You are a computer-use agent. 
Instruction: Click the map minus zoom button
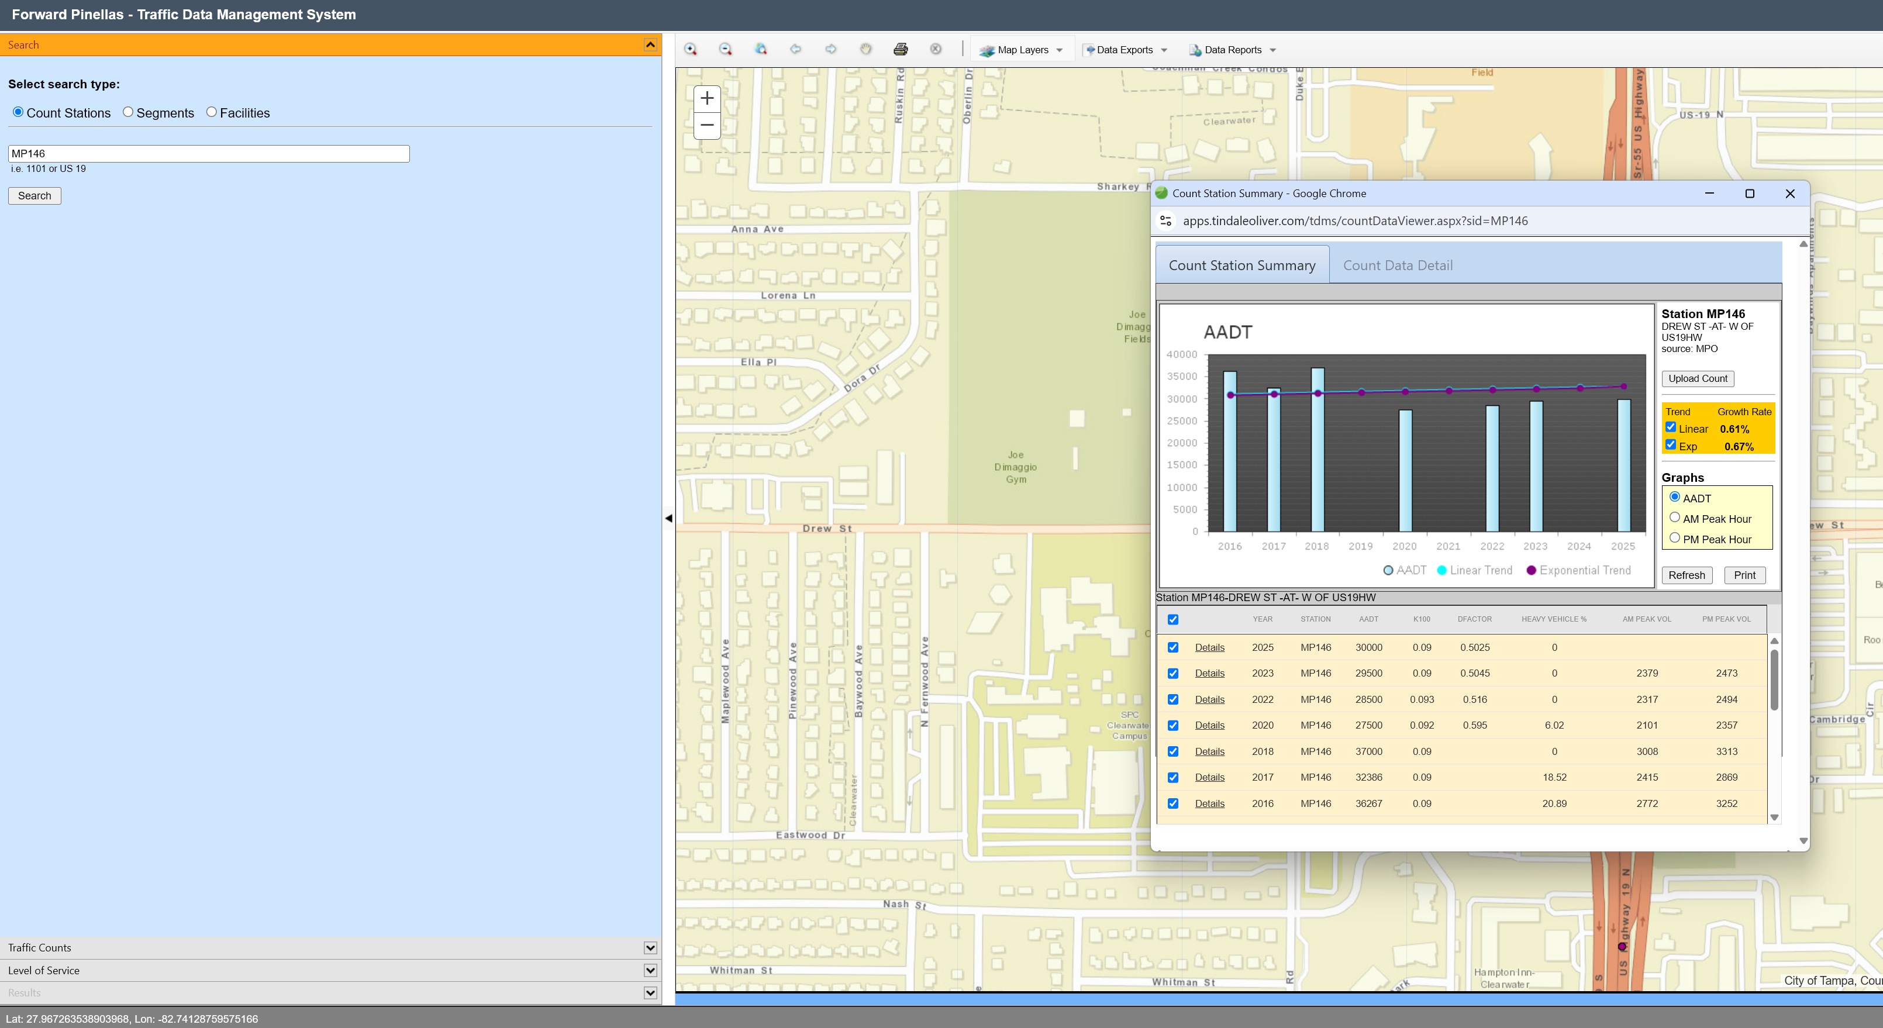pos(707,125)
